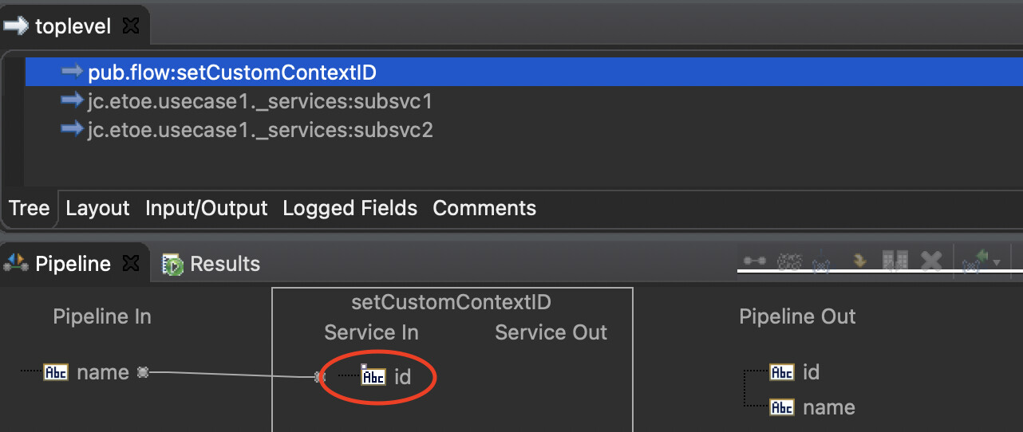The height and width of the screenshot is (432, 1023).
Task: Close the Pipeline view tab
Action: pos(132,263)
